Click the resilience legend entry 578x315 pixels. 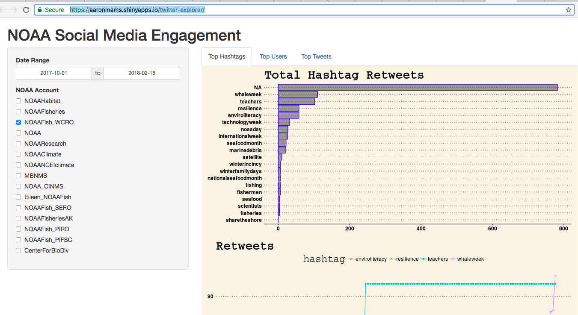tap(403, 259)
